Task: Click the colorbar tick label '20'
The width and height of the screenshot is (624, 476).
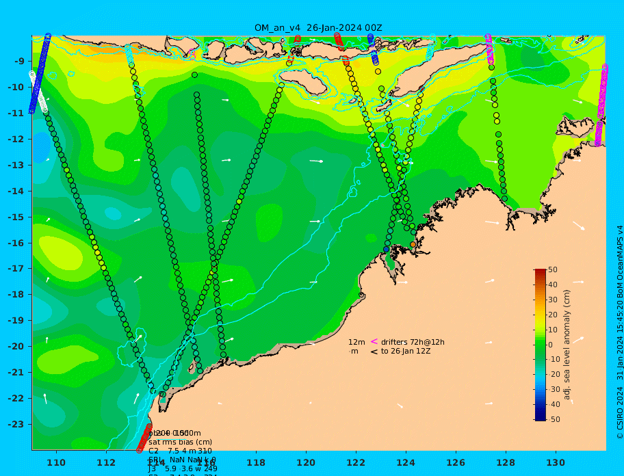Action: click(553, 315)
